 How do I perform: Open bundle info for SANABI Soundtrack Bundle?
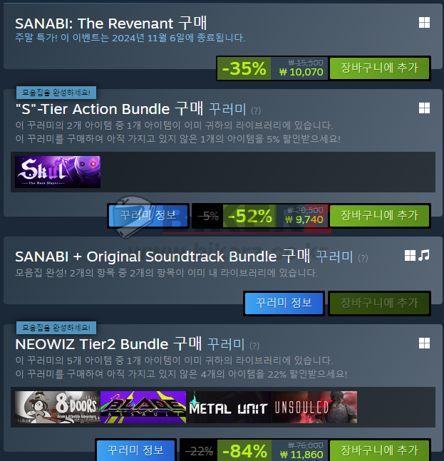click(284, 303)
